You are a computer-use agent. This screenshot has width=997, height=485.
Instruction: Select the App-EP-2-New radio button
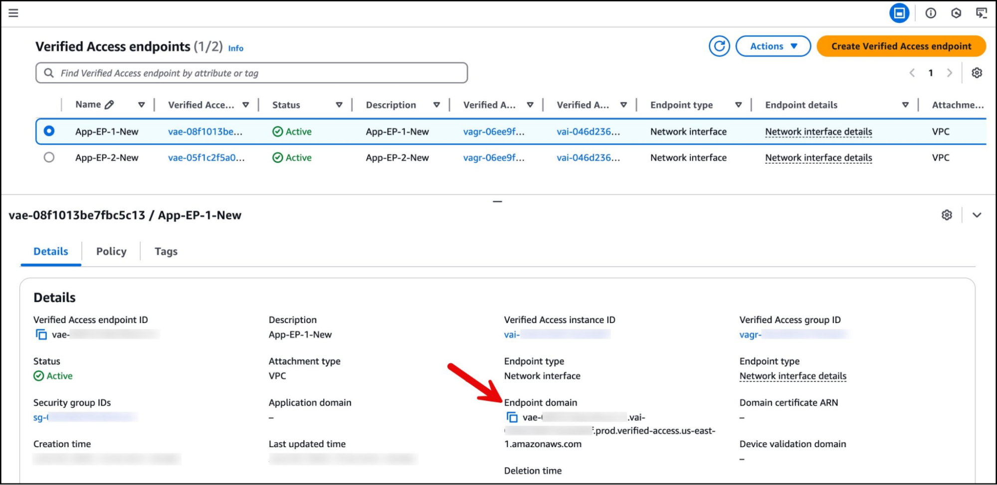coord(49,158)
